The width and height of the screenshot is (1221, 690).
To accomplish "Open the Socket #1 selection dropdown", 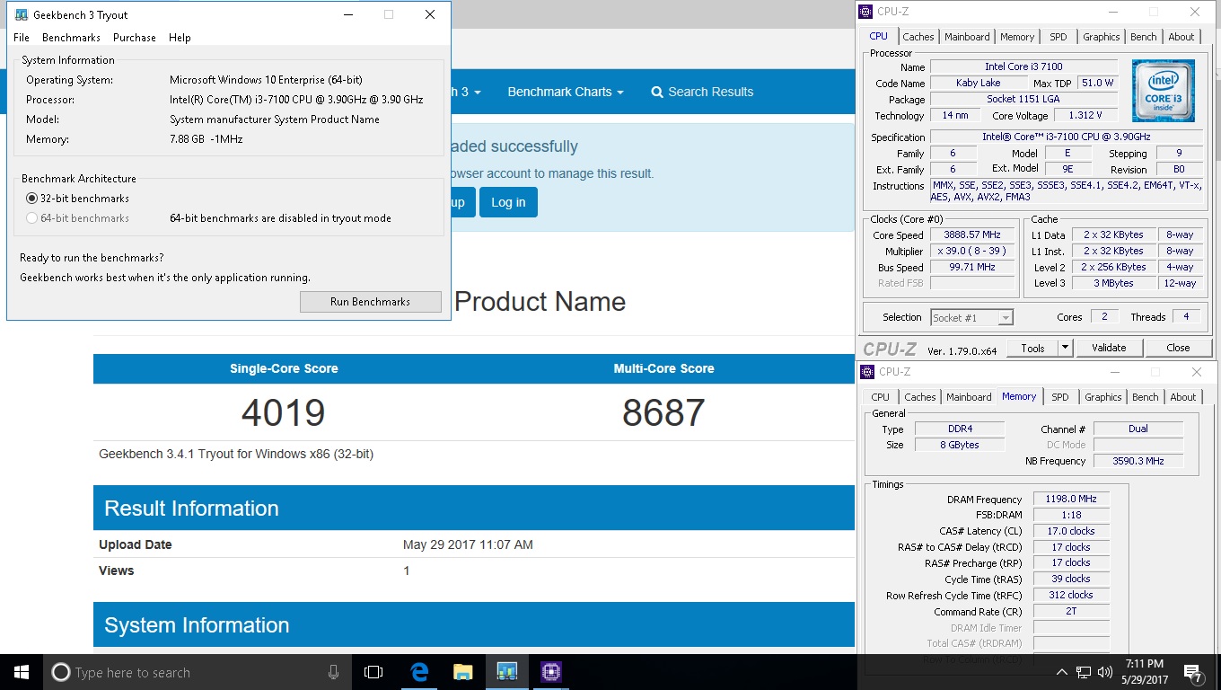I will click(972, 317).
